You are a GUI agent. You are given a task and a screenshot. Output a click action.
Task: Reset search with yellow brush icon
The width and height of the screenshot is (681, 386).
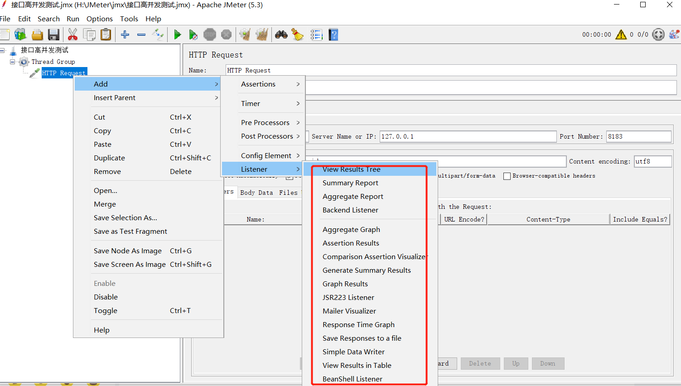298,34
